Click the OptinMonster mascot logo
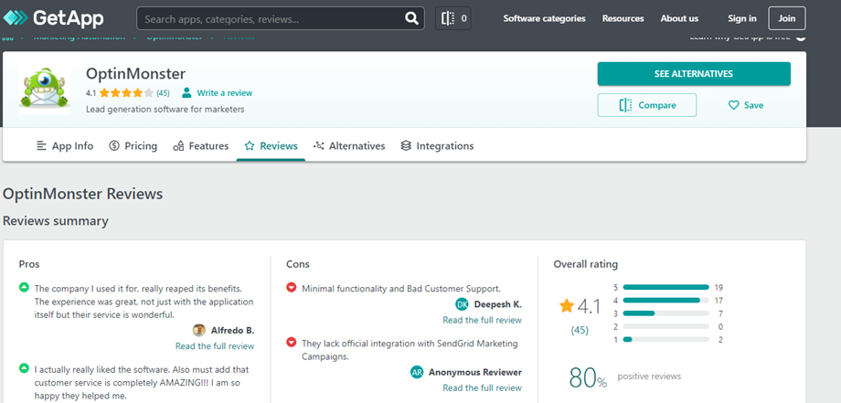841x403 pixels. pos(44,89)
